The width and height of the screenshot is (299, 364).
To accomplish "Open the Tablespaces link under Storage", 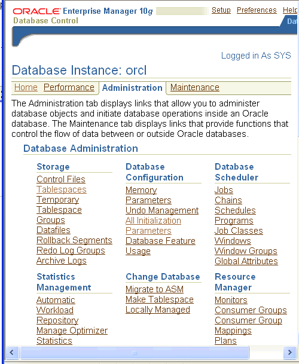I will tap(62, 189).
